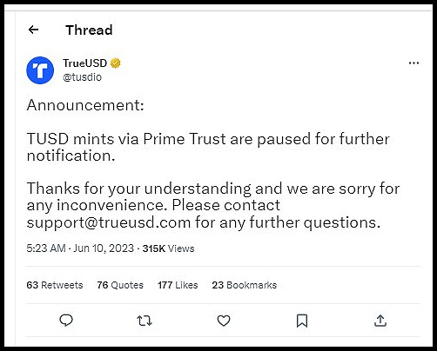Click the retweet arrows icon

click(145, 321)
